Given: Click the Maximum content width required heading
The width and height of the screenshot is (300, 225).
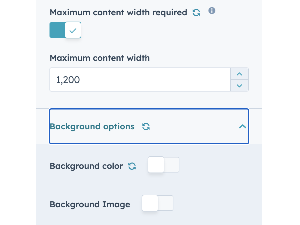Looking at the screenshot, I should 118,12.
